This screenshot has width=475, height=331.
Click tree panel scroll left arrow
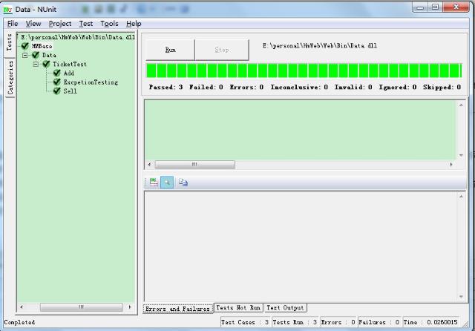tap(22, 307)
